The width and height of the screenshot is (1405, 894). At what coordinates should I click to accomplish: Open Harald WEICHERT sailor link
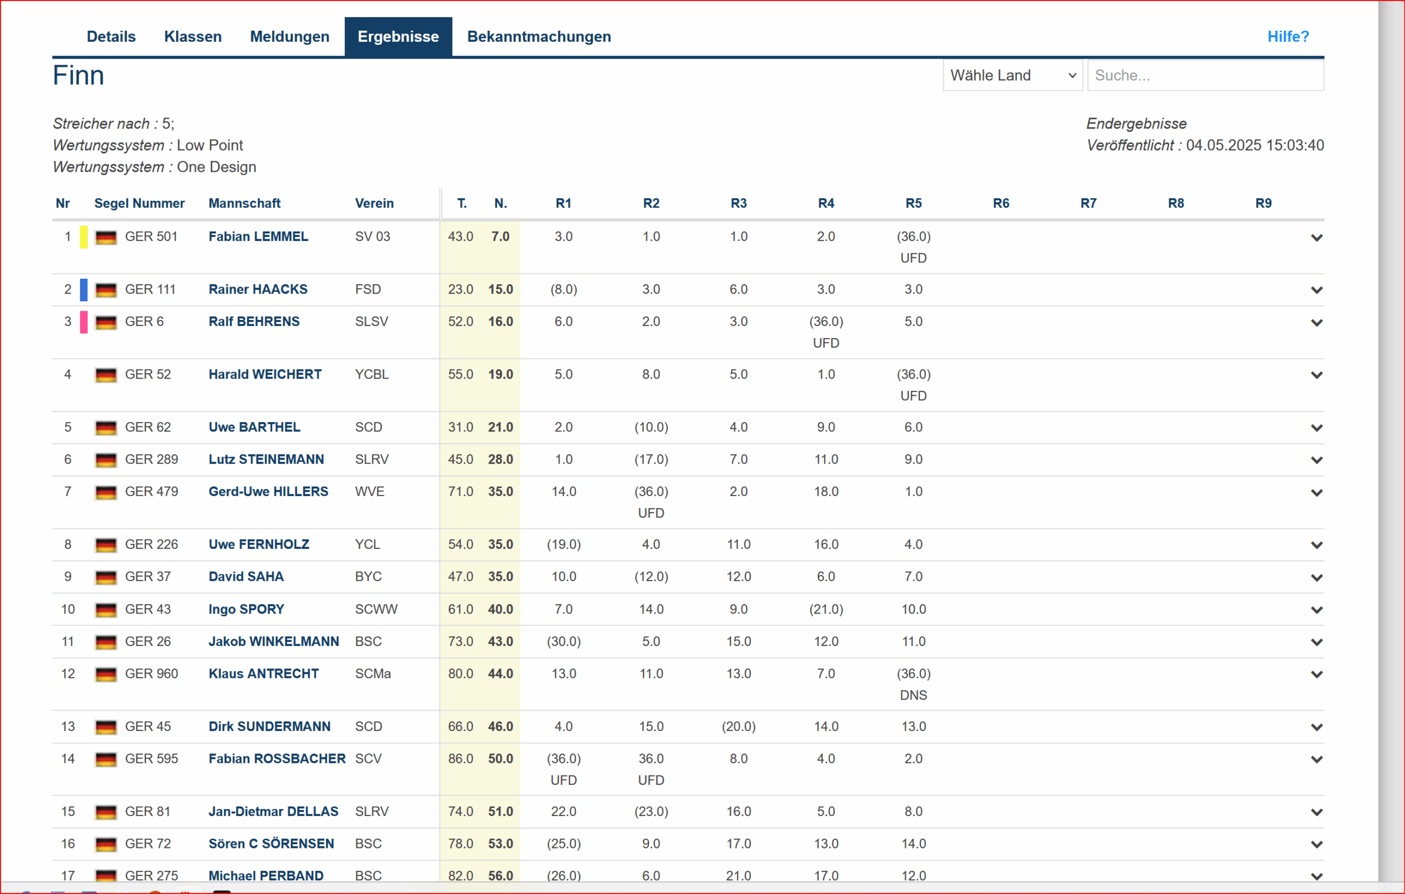click(265, 374)
